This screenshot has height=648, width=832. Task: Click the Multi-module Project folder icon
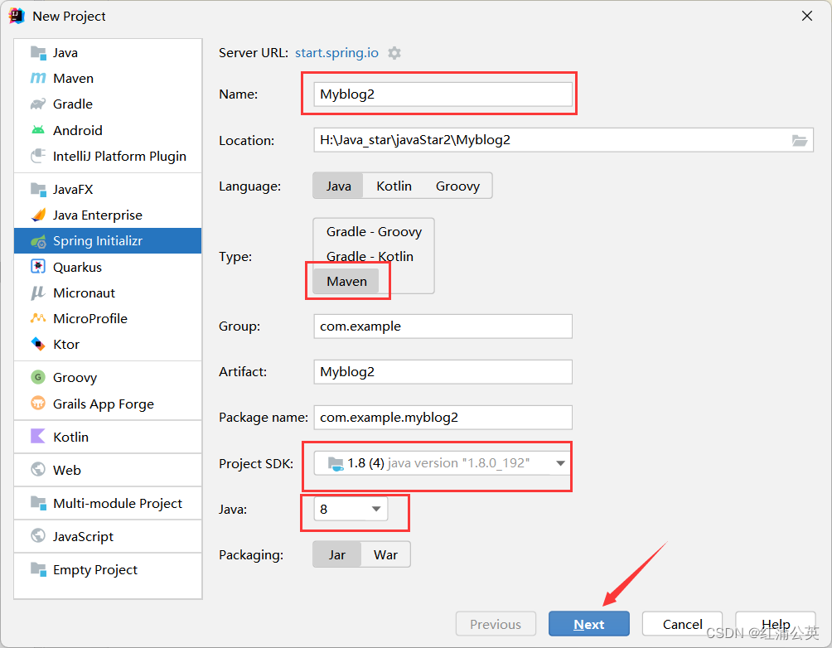pyautogui.click(x=38, y=503)
